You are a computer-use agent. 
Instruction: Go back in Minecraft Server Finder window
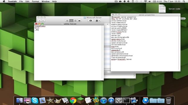coord(39,21)
